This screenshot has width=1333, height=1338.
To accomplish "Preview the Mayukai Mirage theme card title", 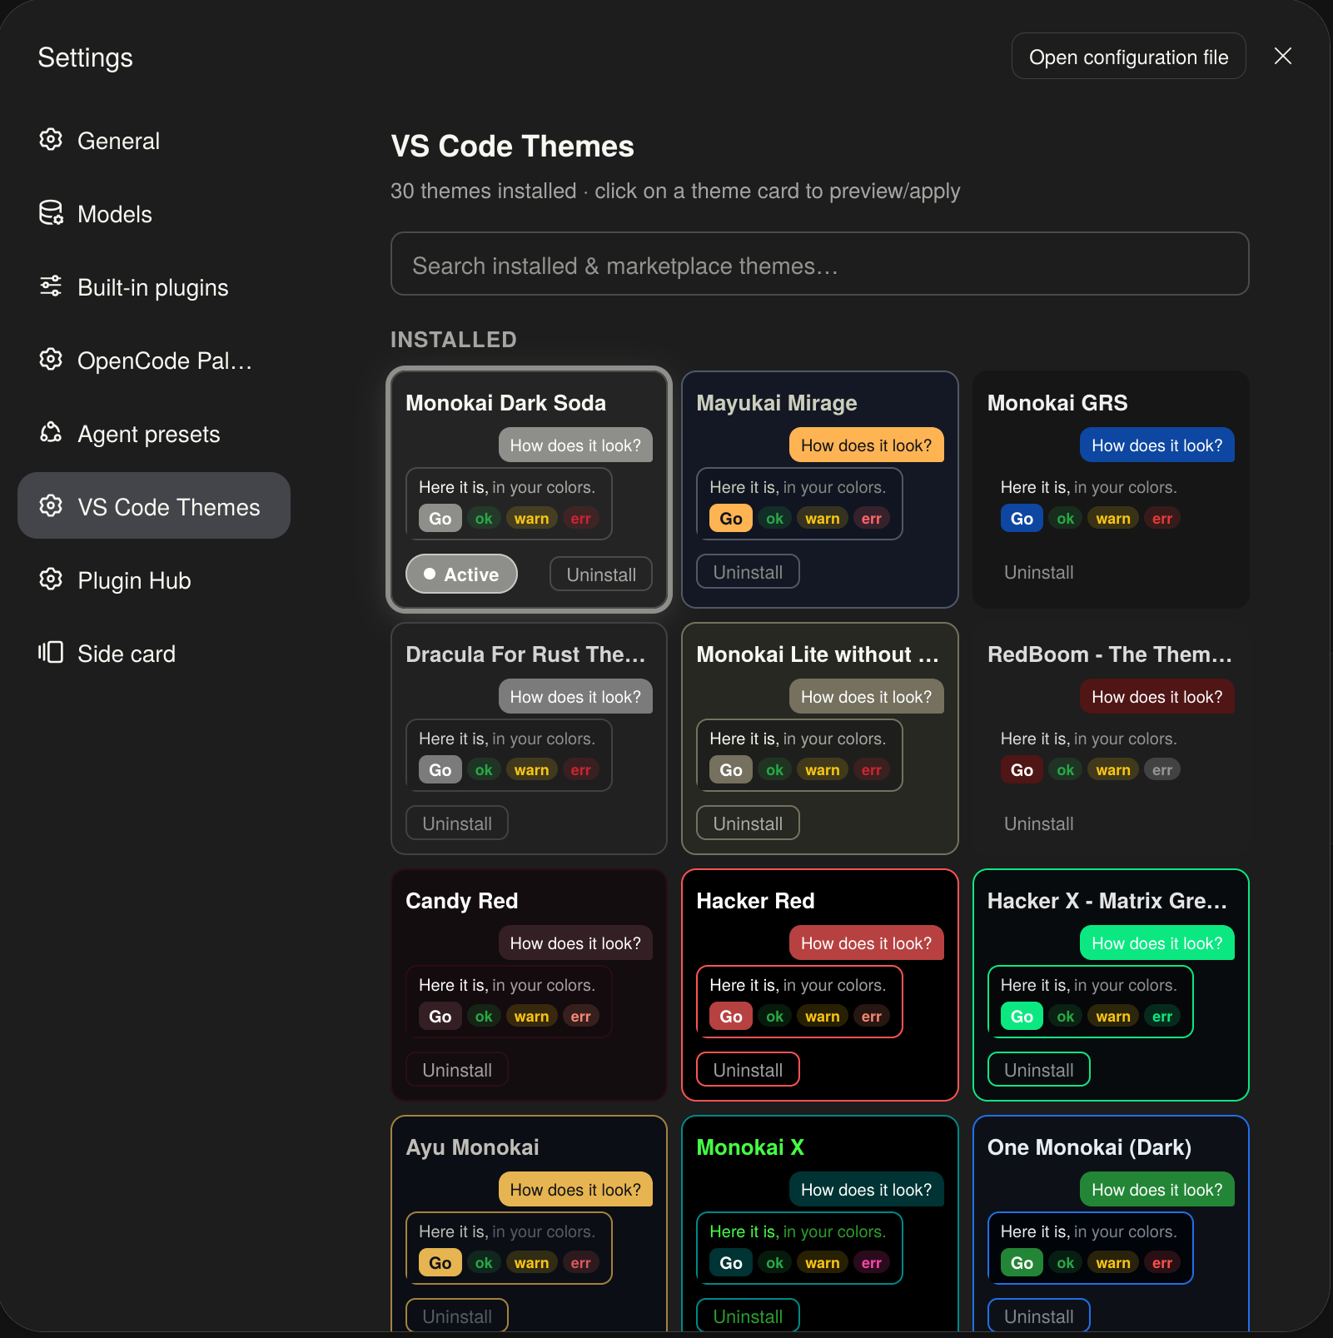I will (x=776, y=403).
